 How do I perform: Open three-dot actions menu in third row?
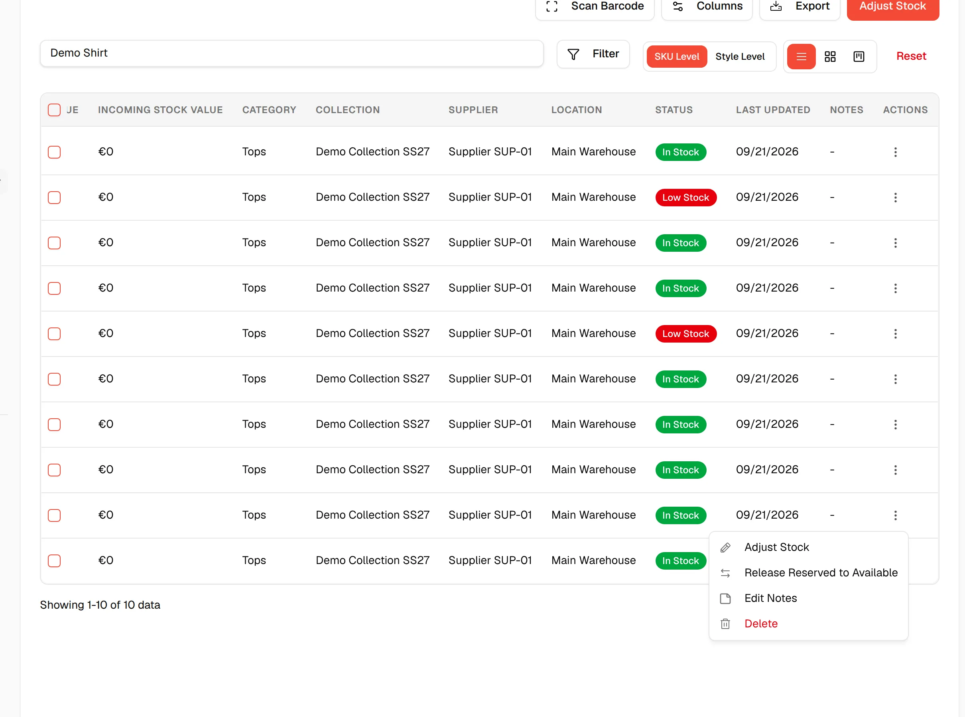pos(895,243)
